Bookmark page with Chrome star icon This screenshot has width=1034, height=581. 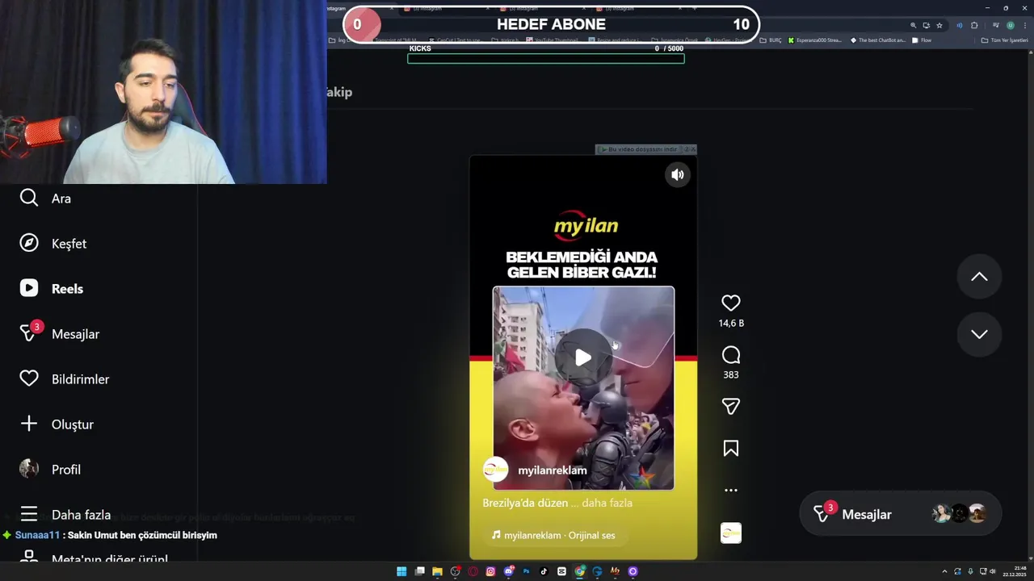coord(939,25)
